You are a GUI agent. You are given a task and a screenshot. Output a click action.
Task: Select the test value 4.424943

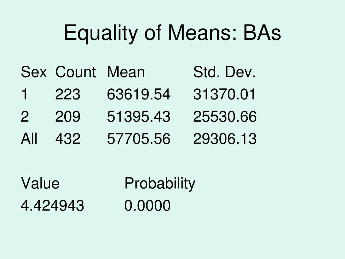tap(52, 205)
